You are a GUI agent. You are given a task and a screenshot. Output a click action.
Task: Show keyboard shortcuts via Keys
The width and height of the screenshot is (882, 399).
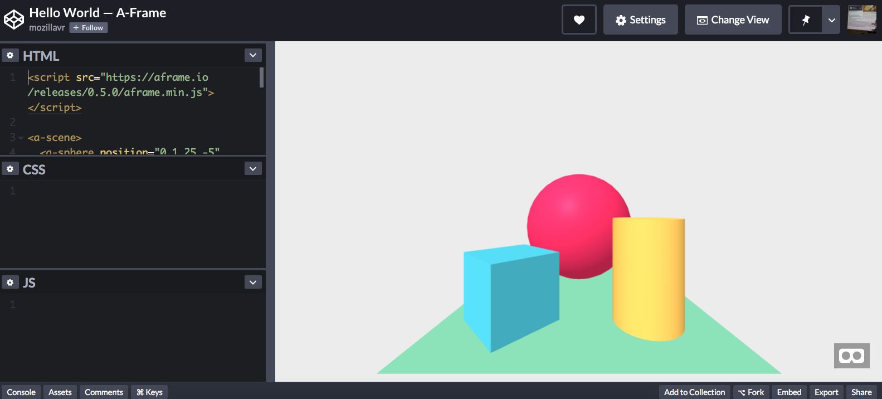pos(149,392)
